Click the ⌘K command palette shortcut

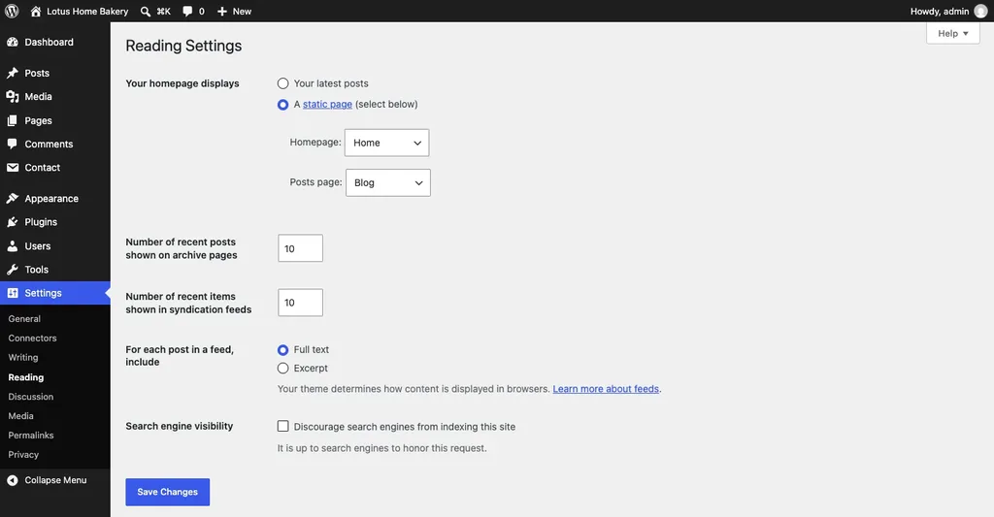tap(163, 12)
